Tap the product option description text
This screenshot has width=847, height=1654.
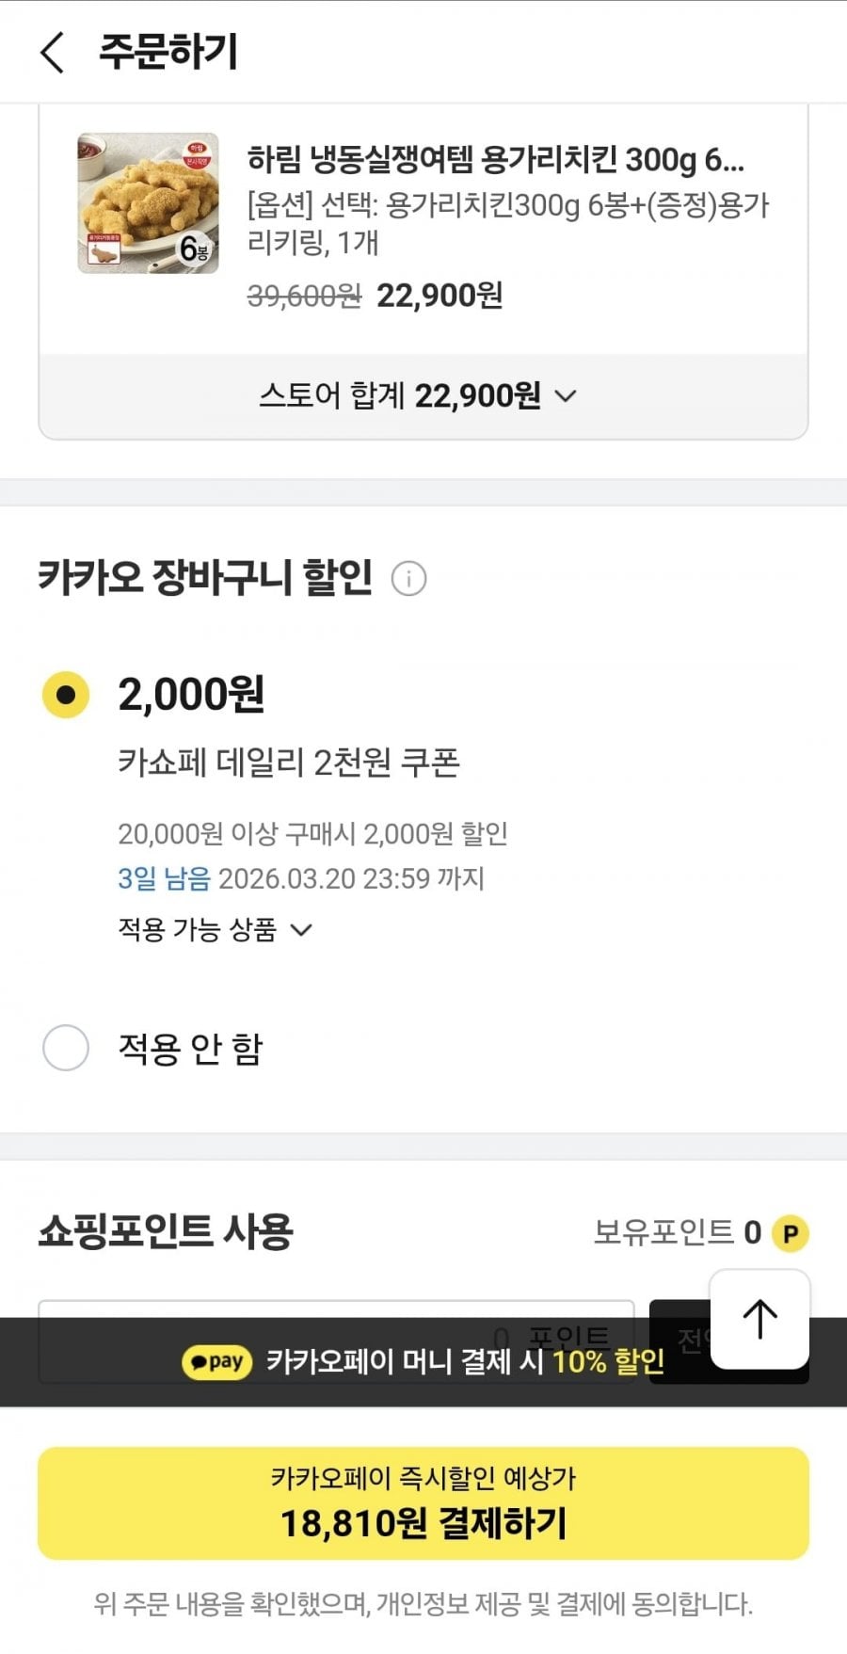[x=508, y=223]
